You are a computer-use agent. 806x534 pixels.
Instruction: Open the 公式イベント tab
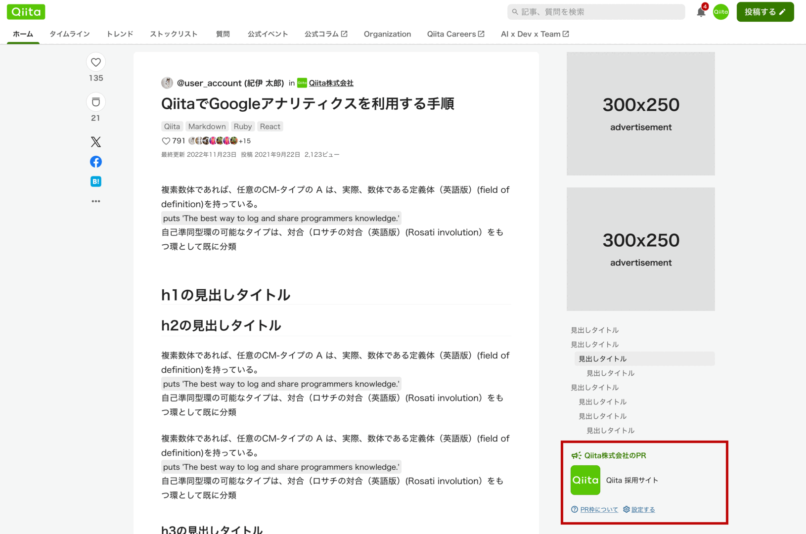tap(268, 34)
